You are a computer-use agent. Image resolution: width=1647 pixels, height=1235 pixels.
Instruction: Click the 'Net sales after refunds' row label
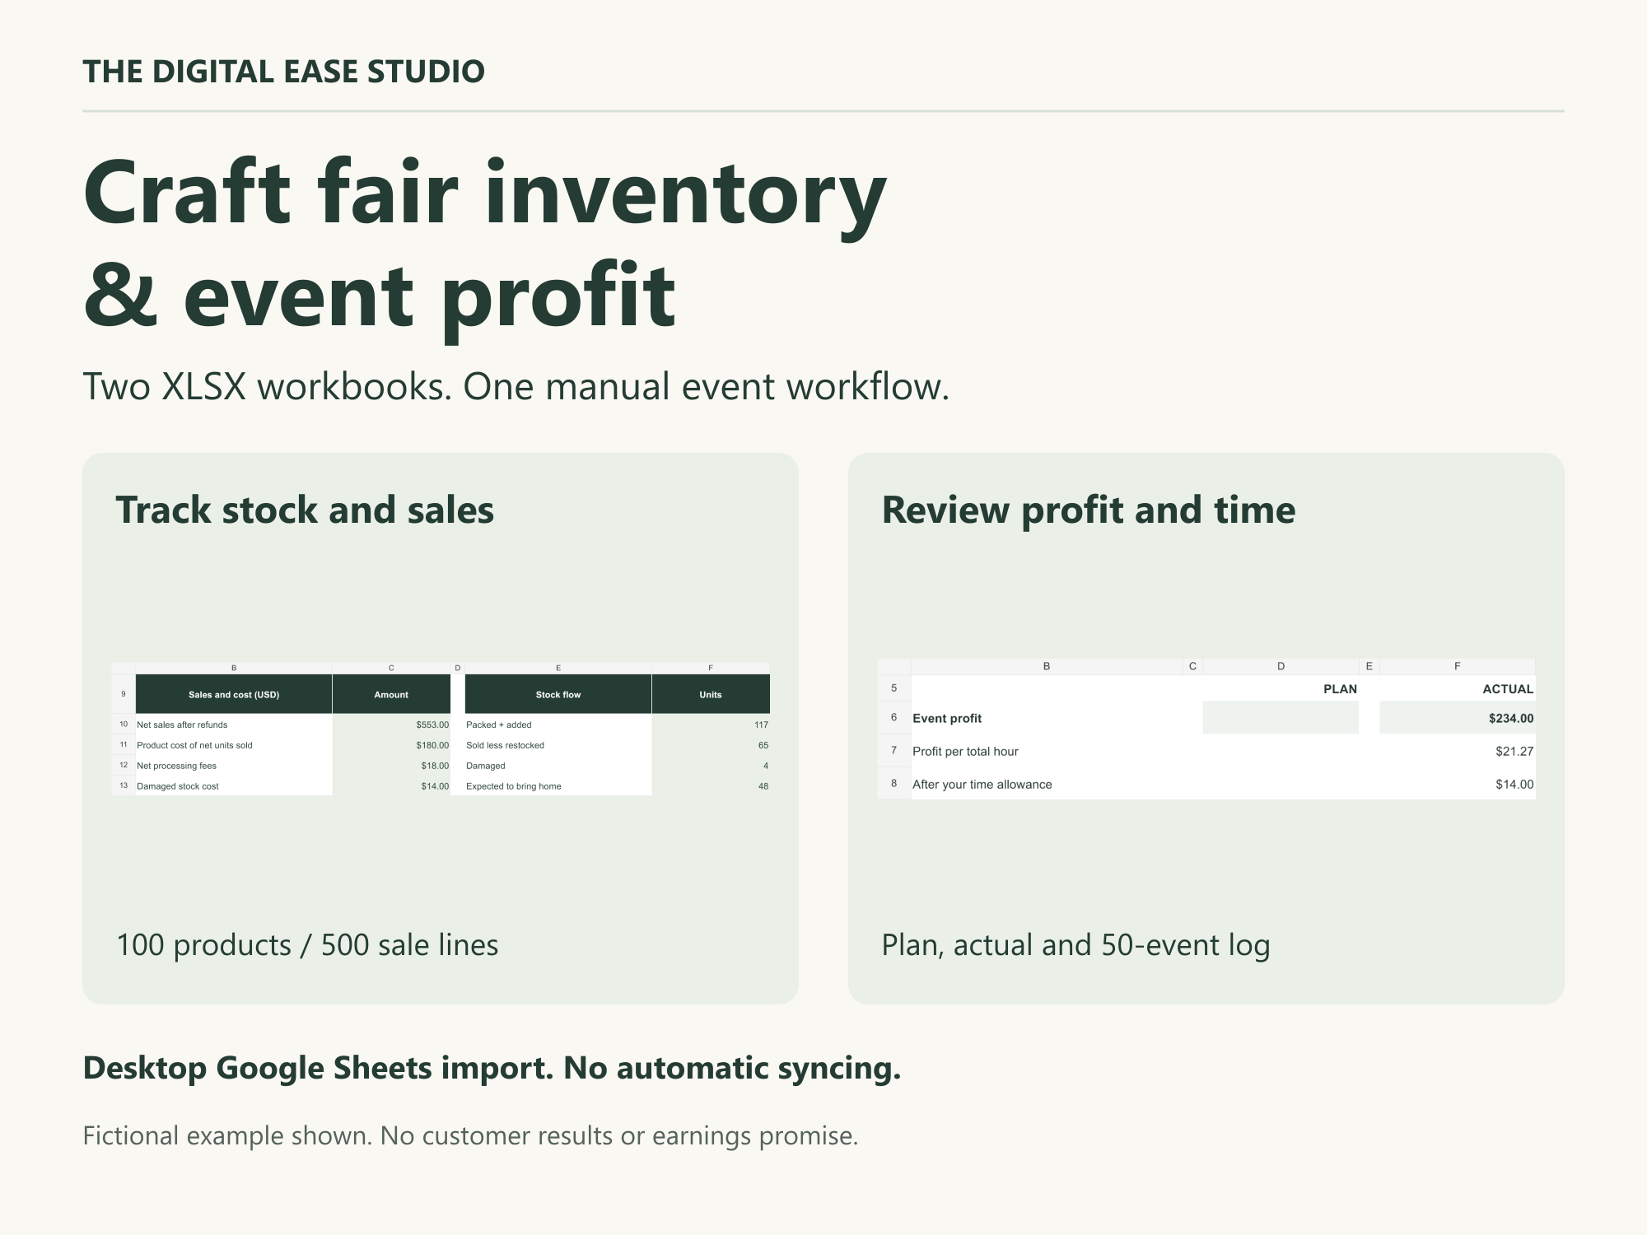click(x=182, y=725)
